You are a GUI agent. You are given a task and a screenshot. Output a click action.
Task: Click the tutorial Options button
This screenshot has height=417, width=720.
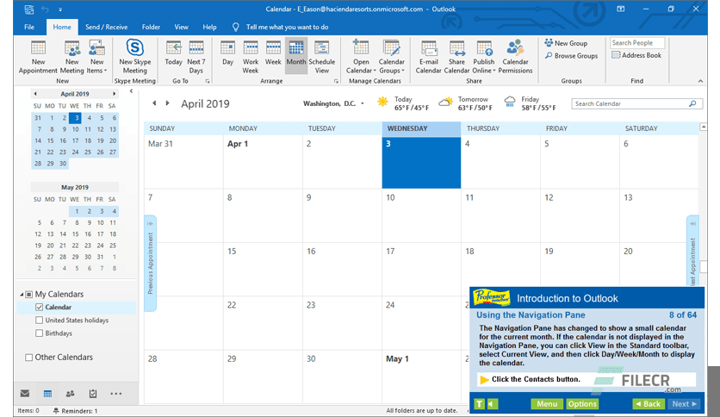pos(582,404)
